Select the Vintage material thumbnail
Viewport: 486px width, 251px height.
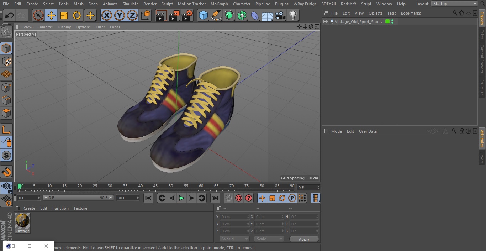22,221
